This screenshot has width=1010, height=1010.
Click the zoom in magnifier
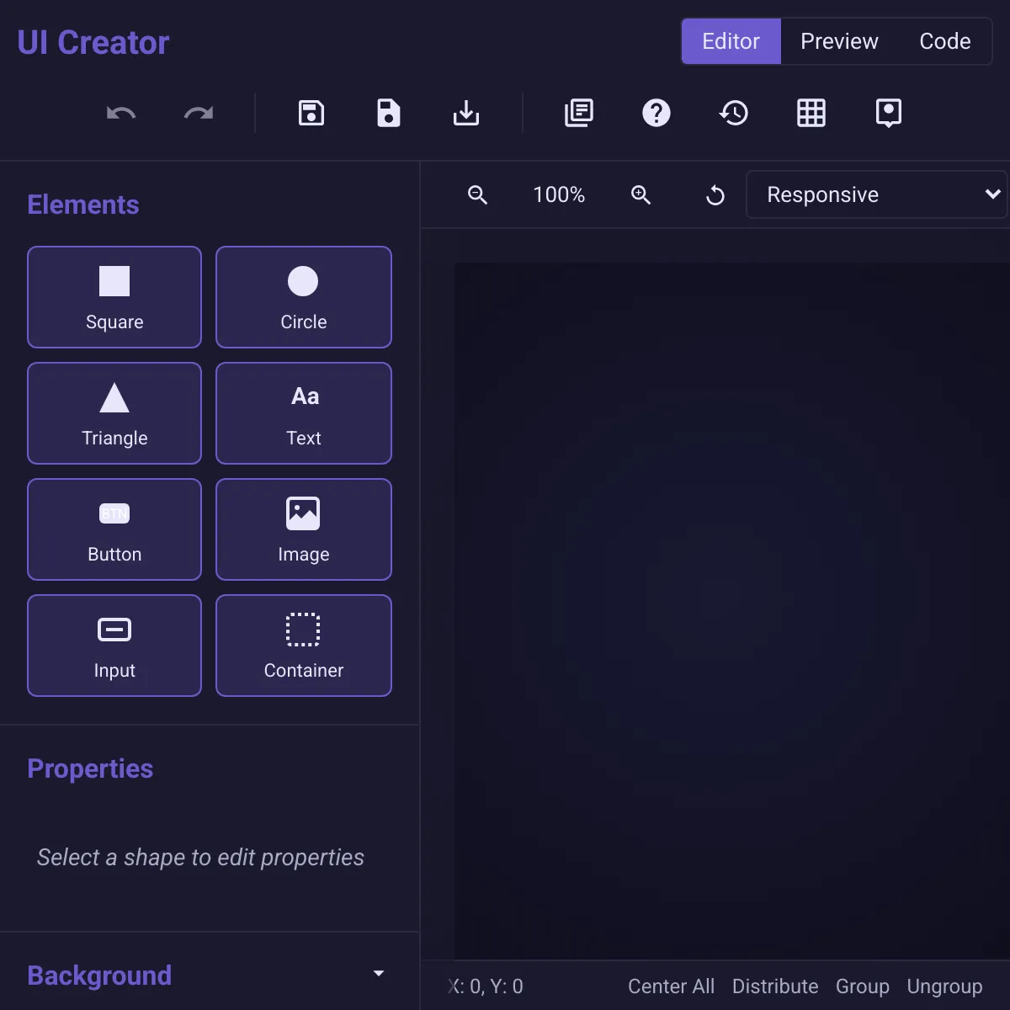641,194
